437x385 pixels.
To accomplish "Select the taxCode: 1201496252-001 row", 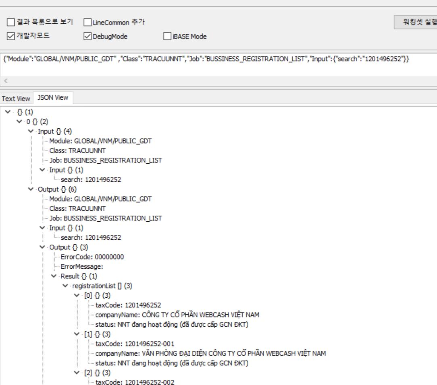I will tap(135, 344).
